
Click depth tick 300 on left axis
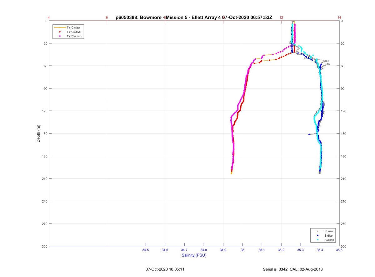tap(45, 246)
